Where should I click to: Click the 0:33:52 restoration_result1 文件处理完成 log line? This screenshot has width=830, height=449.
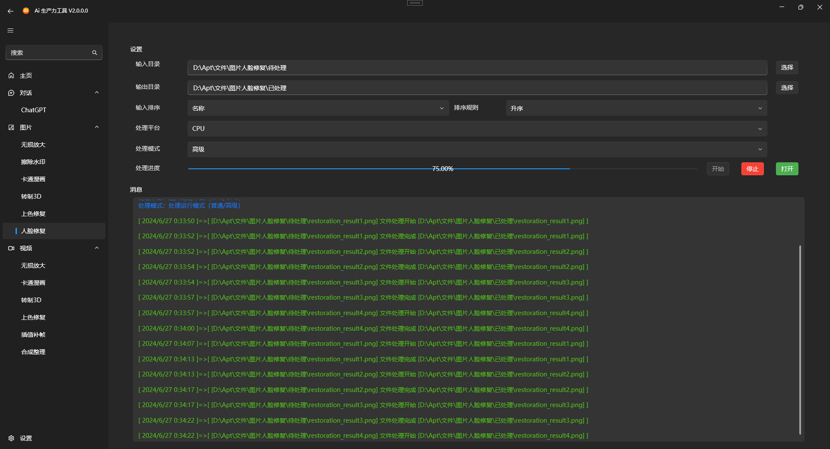point(363,236)
